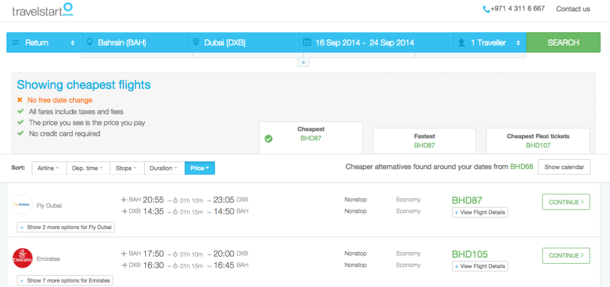Viewport: 610px width, 287px height.
Task: Sort by Price dropdown
Action: coord(199,168)
